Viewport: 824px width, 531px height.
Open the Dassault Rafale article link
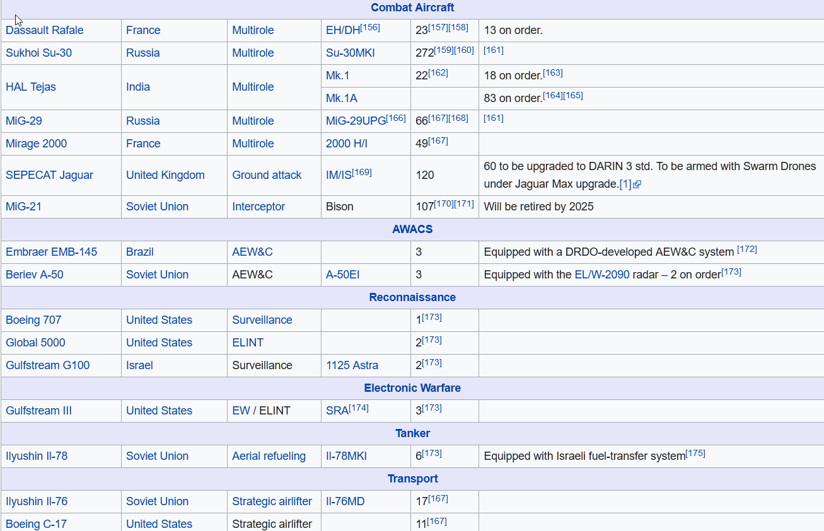45,30
